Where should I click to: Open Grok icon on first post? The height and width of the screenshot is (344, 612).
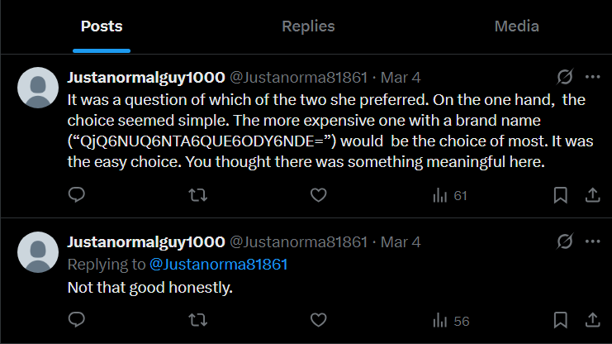point(566,78)
